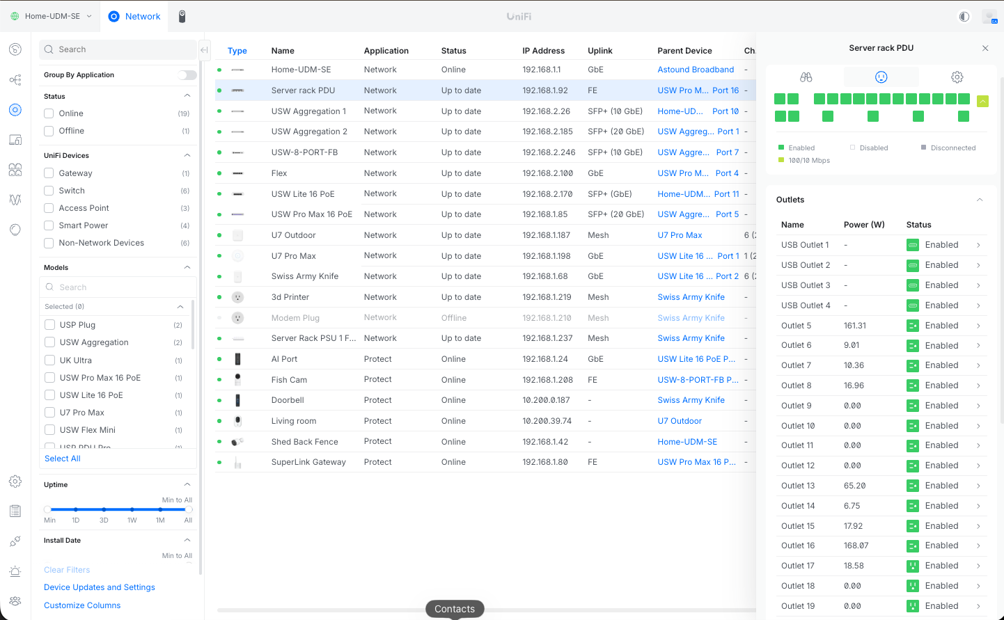This screenshot has height=620, width=1004.
Task: Click the Protect camera icon in top bar
Action: [182, 16]
